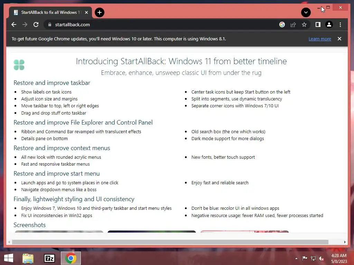Share this page using share icon

[293, 24]
